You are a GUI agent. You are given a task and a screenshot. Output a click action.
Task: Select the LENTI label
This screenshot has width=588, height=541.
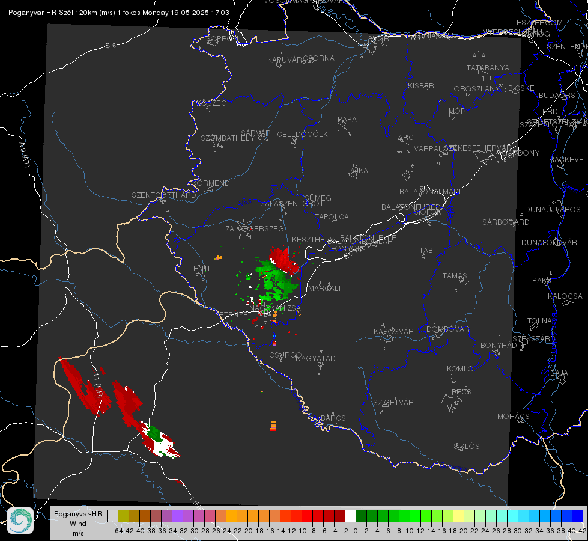pos(199,269)
